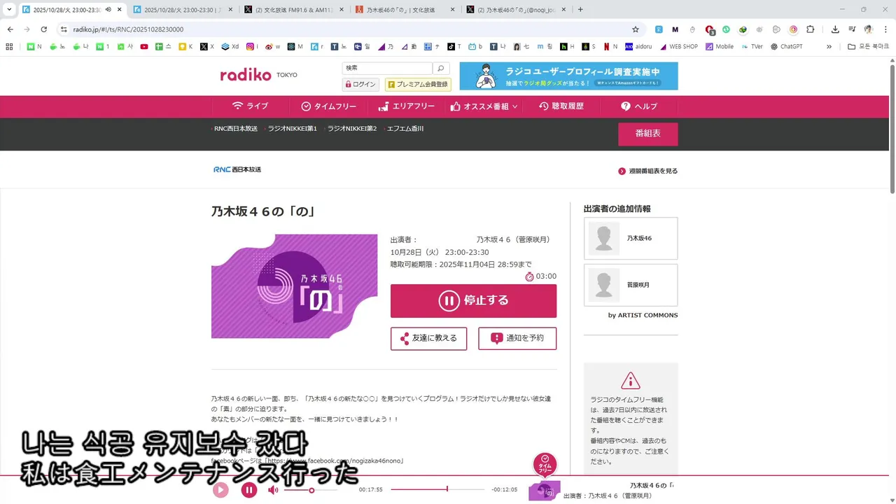
Task: Open the エリアフリー menu
Action: click(406, 106)
